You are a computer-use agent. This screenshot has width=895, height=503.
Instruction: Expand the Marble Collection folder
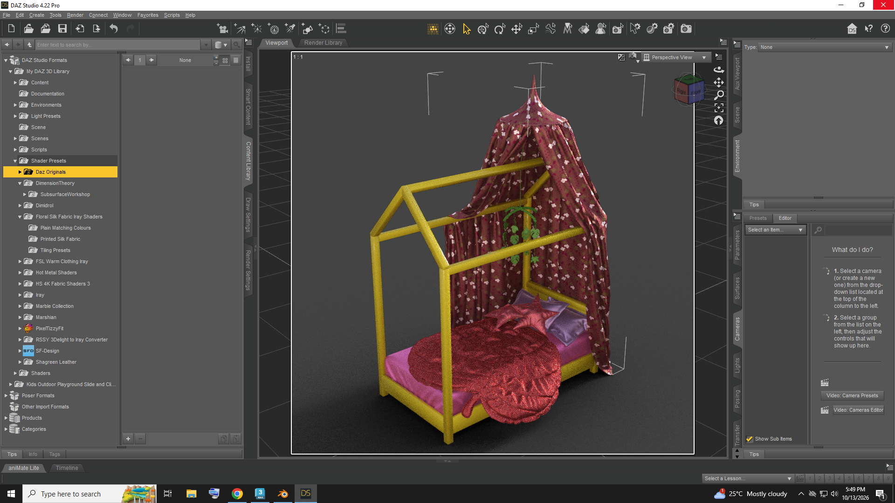click(x=20, y=306)
